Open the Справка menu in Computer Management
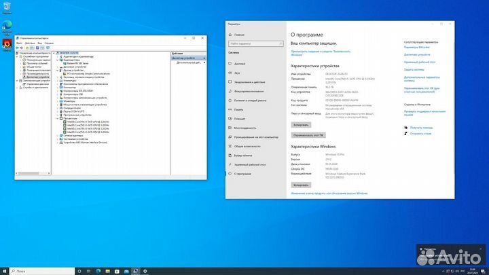Screen dimensions: 489x275 click(x=49, y=43)
